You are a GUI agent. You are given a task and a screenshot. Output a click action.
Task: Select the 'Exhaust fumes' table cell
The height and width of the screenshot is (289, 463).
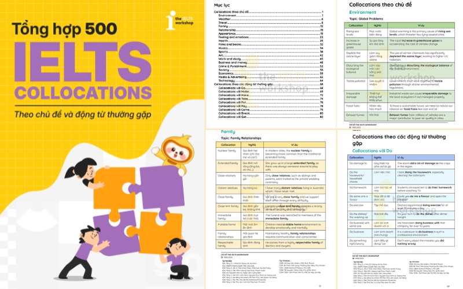(x=356, y=117)
